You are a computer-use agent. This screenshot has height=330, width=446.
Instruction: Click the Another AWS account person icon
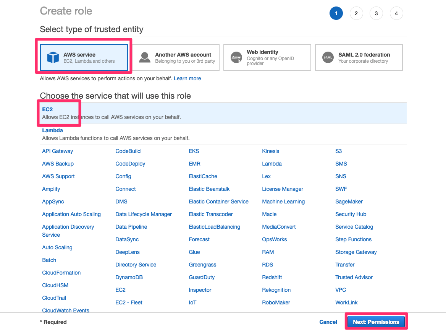[144, 57]
